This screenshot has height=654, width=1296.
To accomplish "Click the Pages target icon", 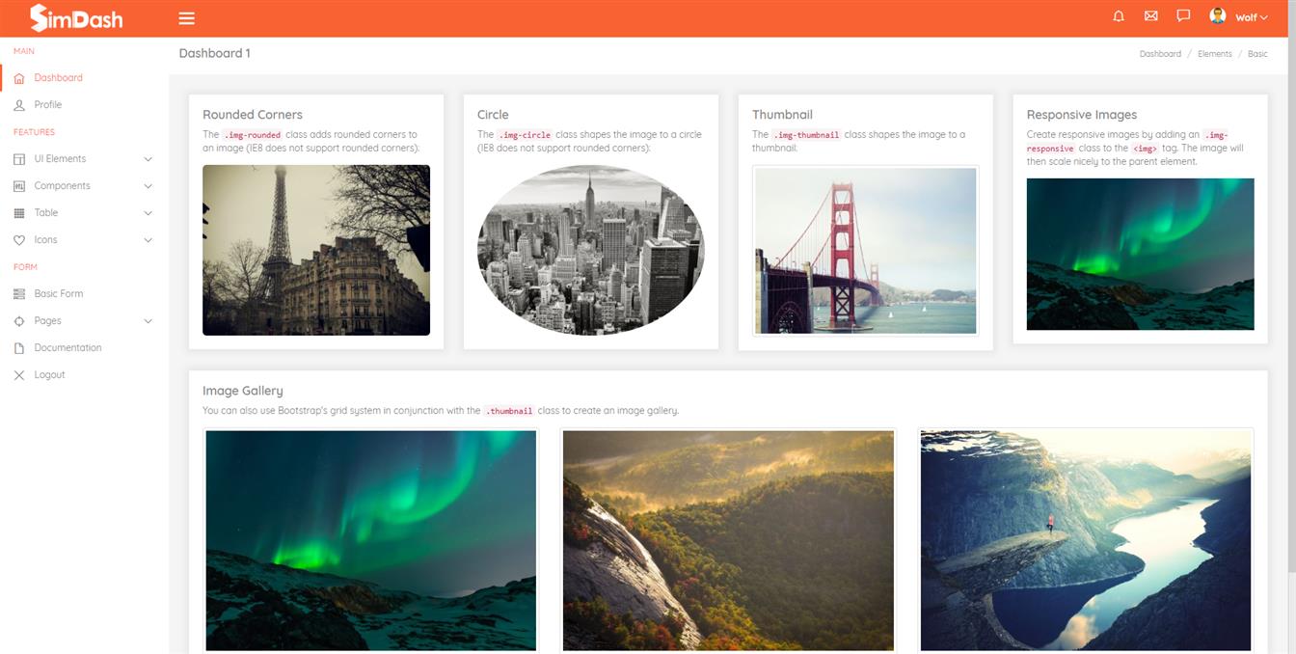I will pyautogui.click(x=19, y=321).
